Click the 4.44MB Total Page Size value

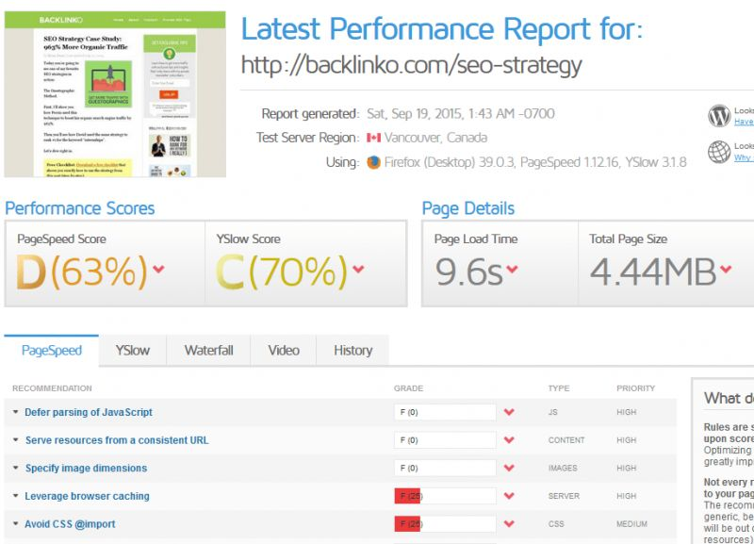coord(653,272)
